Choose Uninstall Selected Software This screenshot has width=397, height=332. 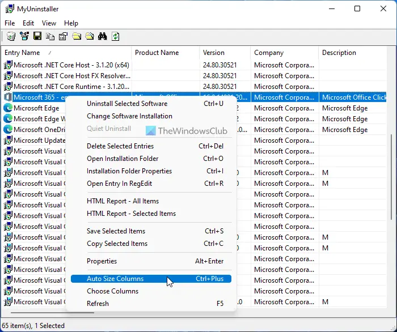[151, 104]
